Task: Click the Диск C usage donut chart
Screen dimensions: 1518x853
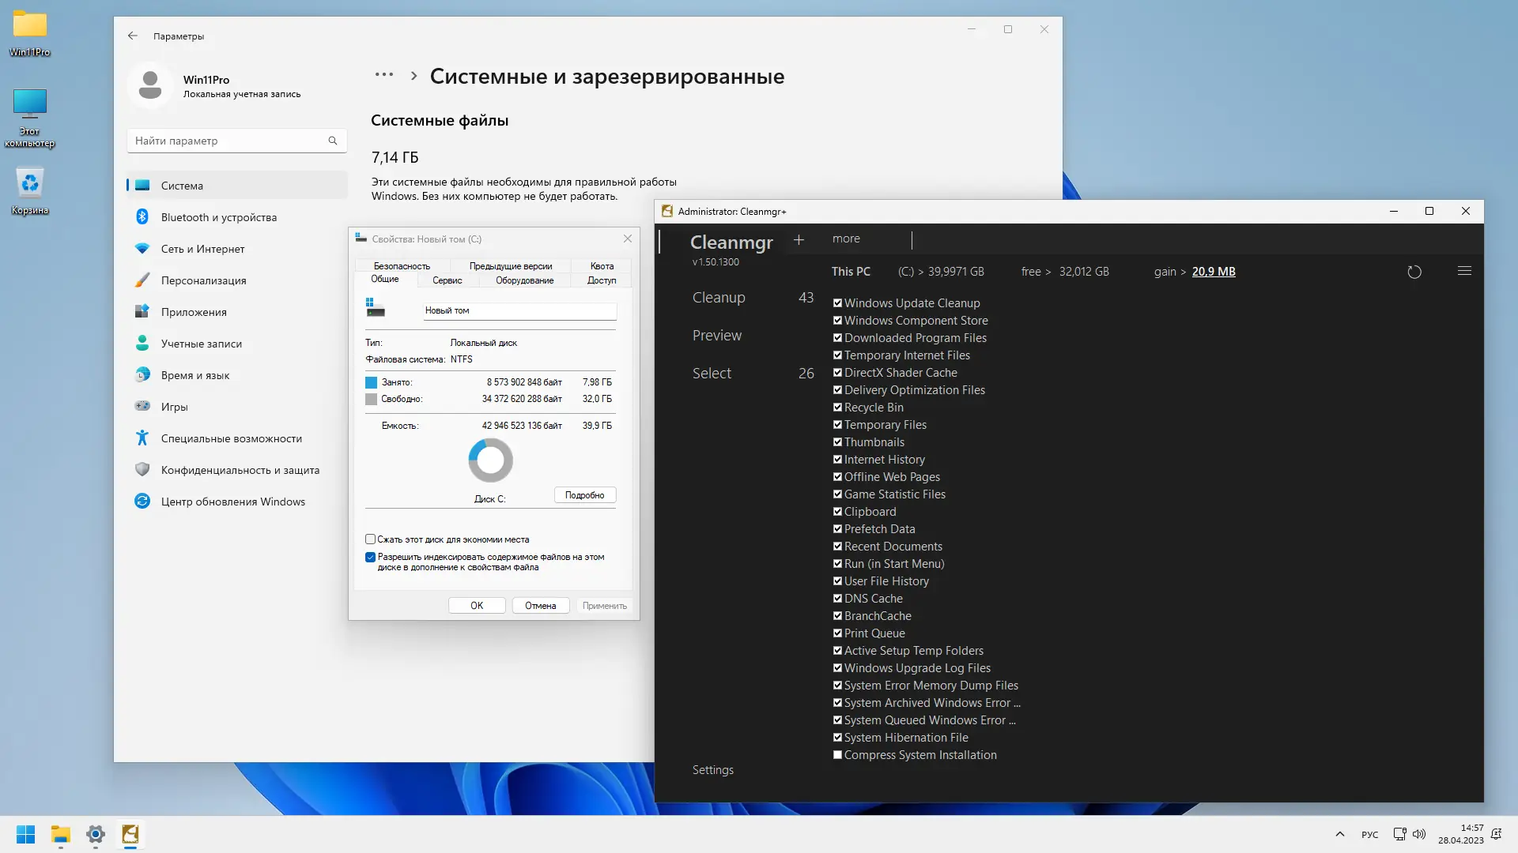Action: [490, 460]
